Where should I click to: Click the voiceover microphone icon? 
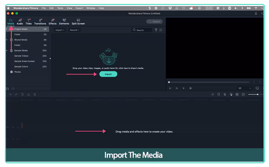pos(225,95)
